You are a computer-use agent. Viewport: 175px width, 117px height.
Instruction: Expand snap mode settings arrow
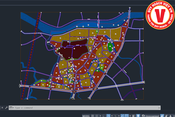coord(100,116)
